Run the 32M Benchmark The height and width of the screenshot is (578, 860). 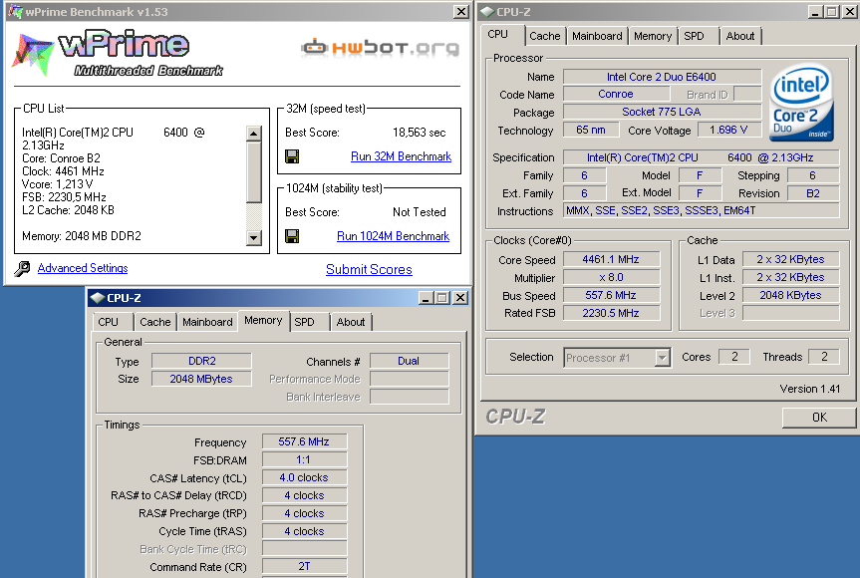click(x=401, y=156)
